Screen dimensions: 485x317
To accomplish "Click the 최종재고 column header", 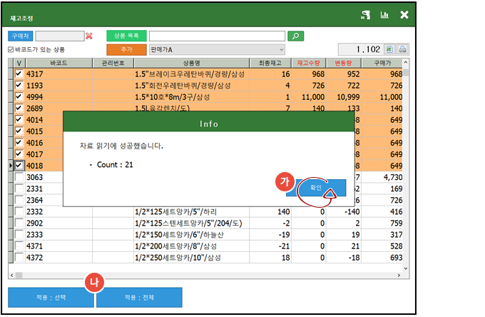I will tap(270, 63).
